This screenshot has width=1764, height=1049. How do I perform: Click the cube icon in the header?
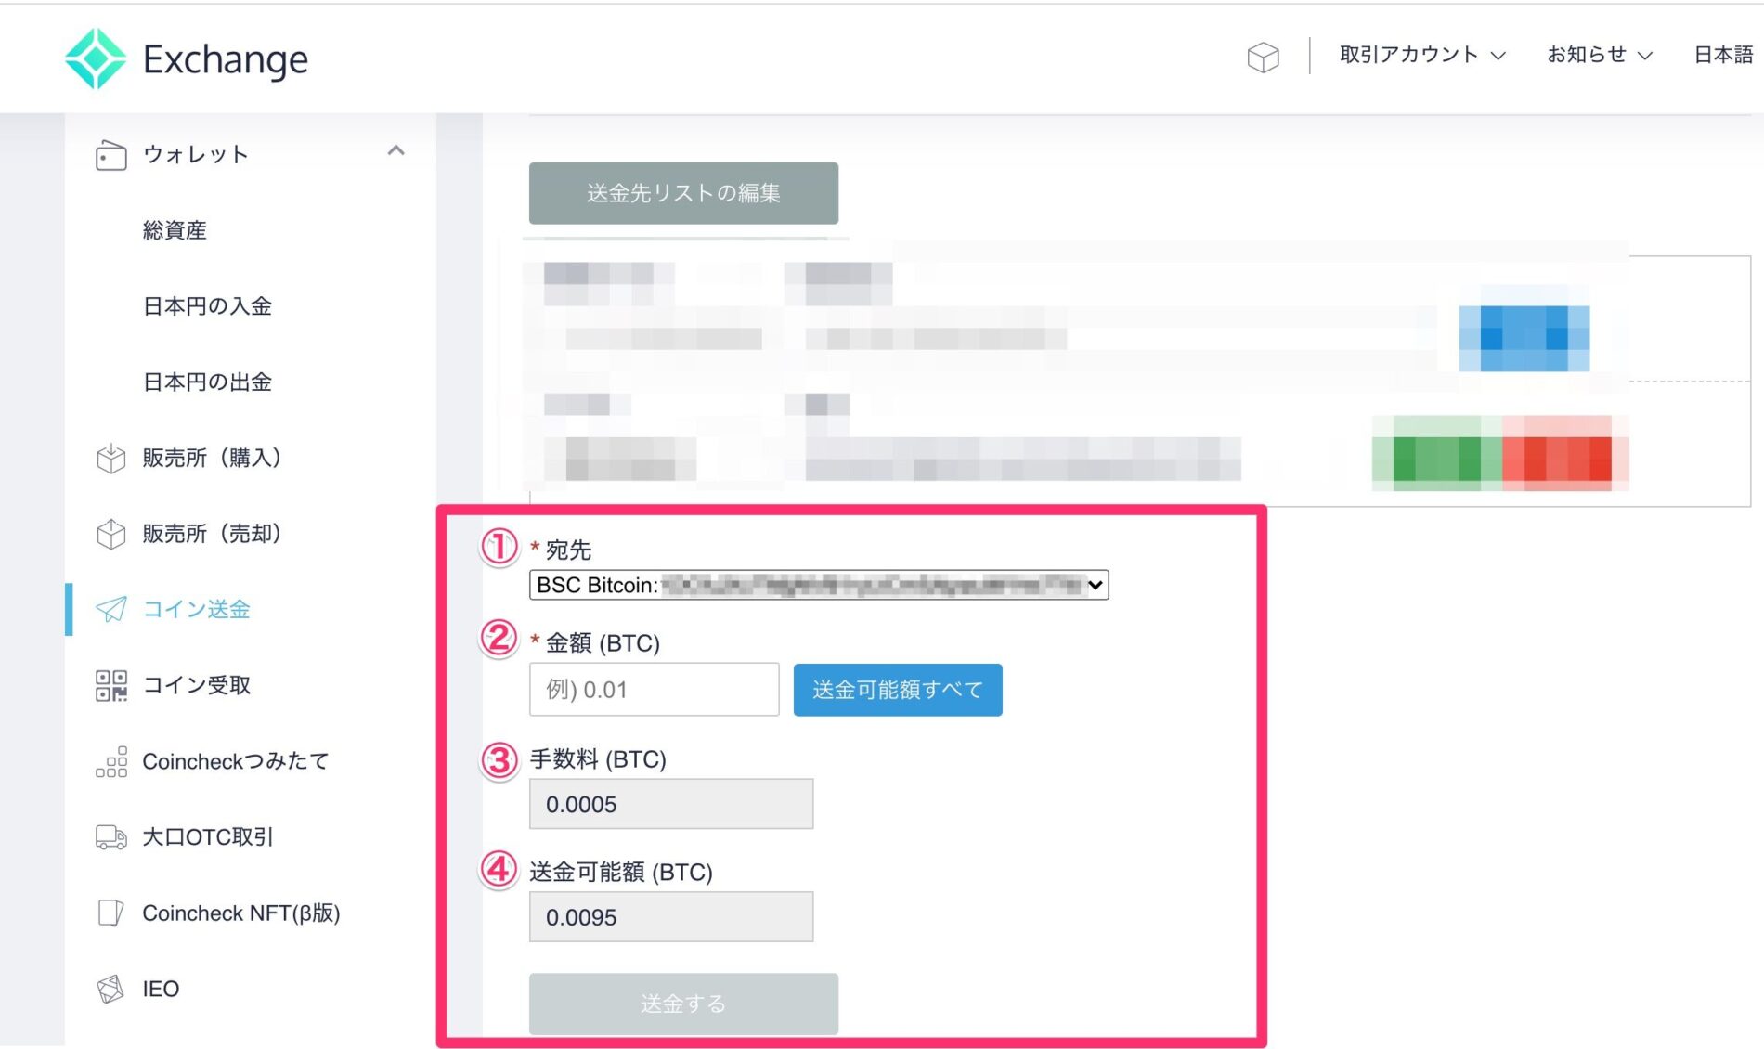(x=1263, y=57)
